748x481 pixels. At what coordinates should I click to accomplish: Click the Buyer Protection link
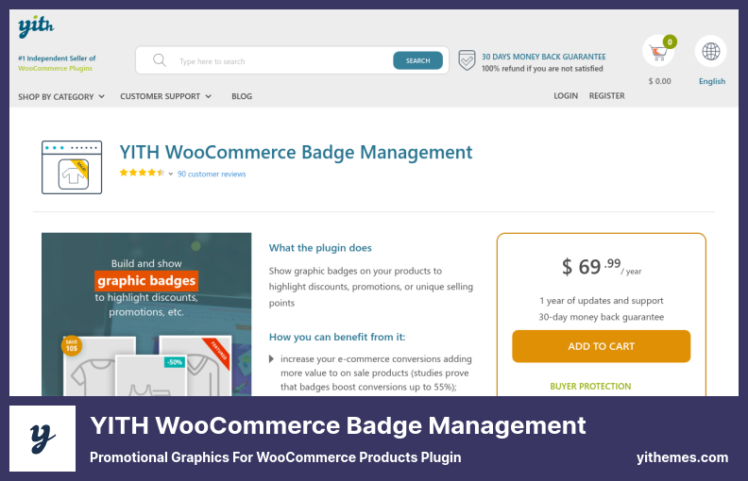pos(590,387)
